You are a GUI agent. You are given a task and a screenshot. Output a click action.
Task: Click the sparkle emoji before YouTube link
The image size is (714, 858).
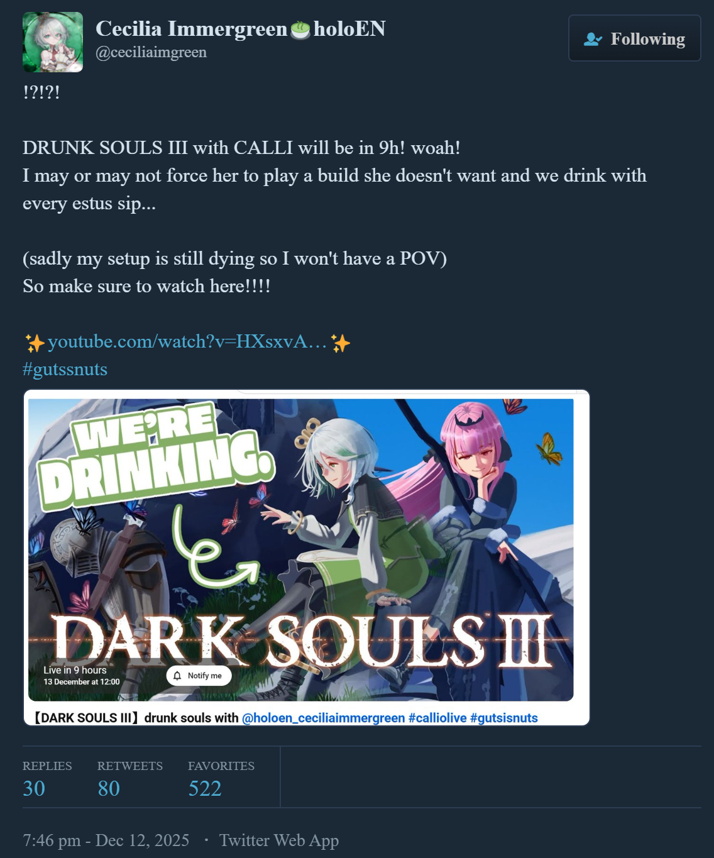click(35, 343)
